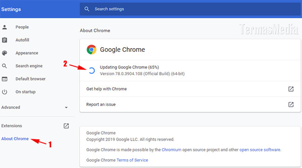Open Get help with Chrome
The image size is (302, 168).
click(190, 89)
